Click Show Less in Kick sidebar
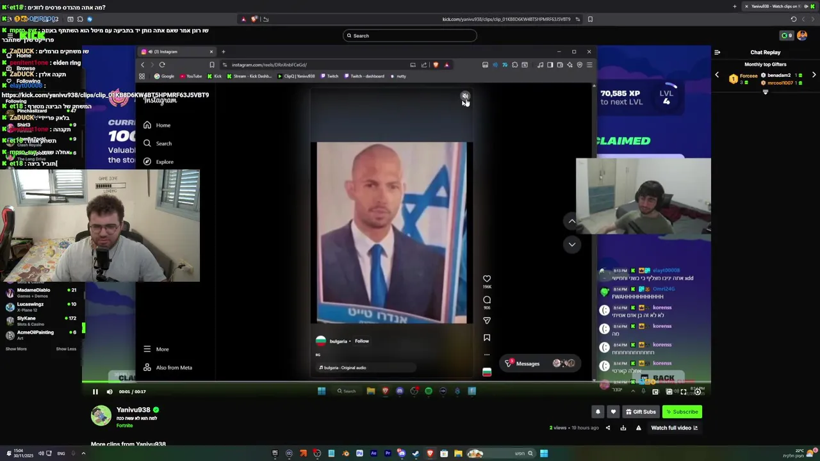This screenshot has height=461, width=820. pos(66,349)
